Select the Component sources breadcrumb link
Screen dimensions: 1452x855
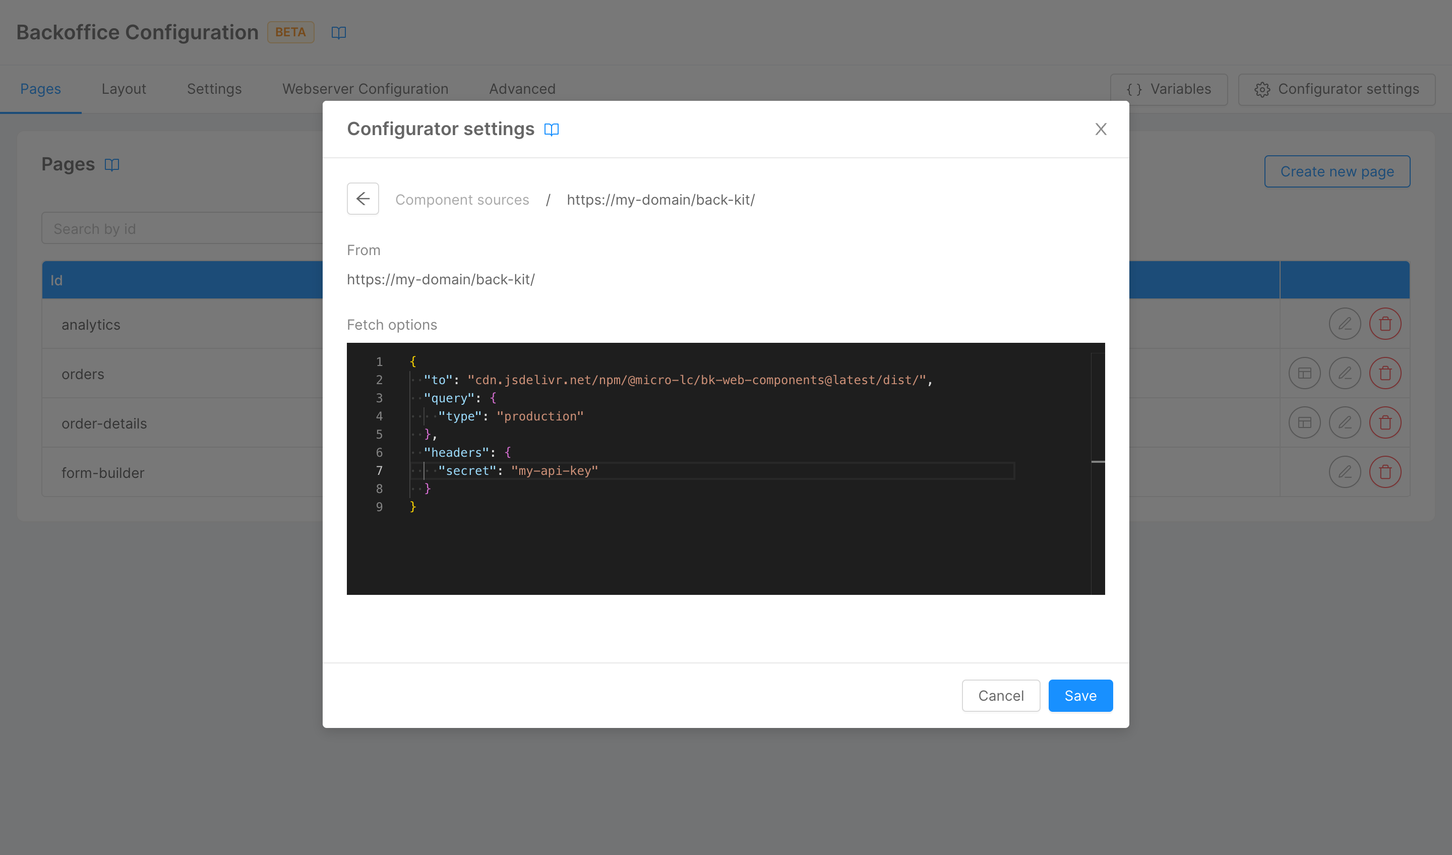[x=462, y=199]
